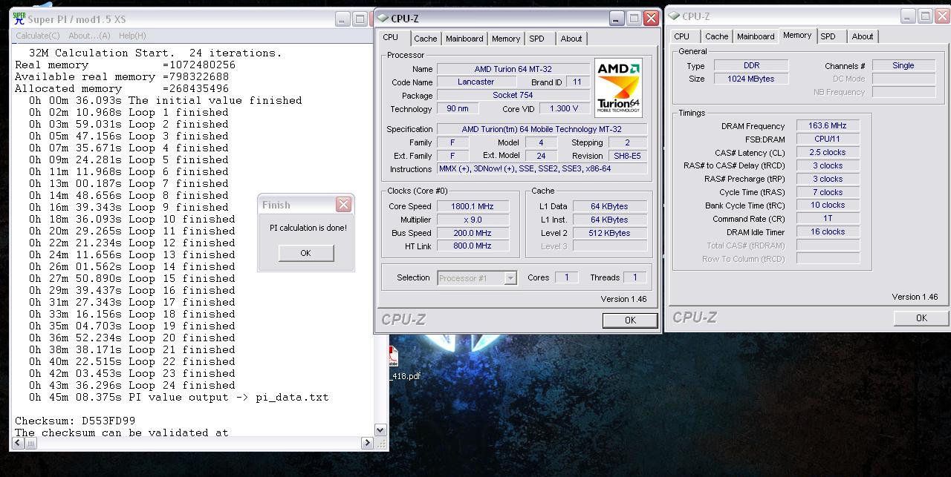Click the Code Name value Lancaster
This screenshot has height=477, width=951.
[476, 82]
